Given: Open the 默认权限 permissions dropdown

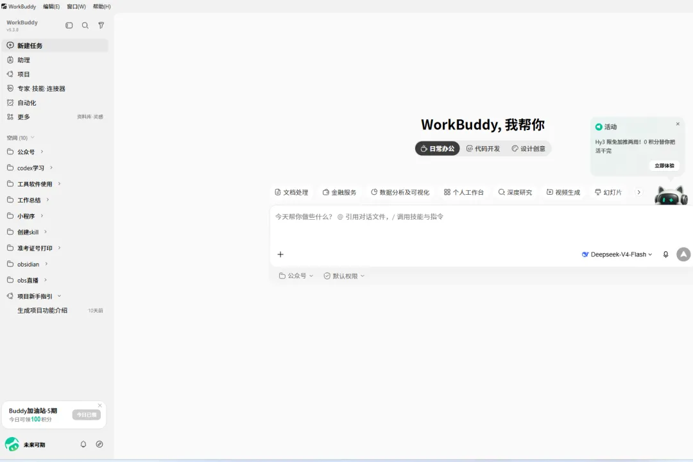Looking at the screenshot, I should coord(345,276).
